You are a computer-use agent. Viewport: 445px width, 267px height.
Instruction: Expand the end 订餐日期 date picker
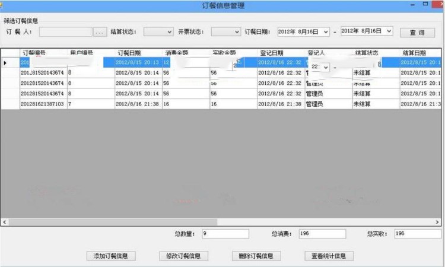[x=389, y=31]
